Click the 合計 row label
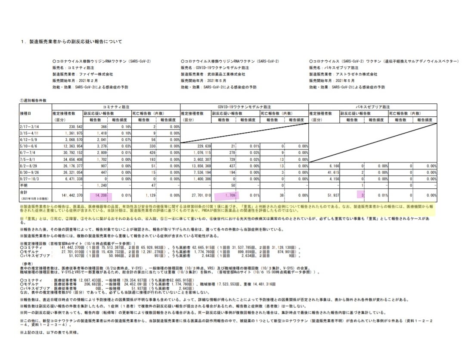Screen dimensions: 465x346 point(23,192)
